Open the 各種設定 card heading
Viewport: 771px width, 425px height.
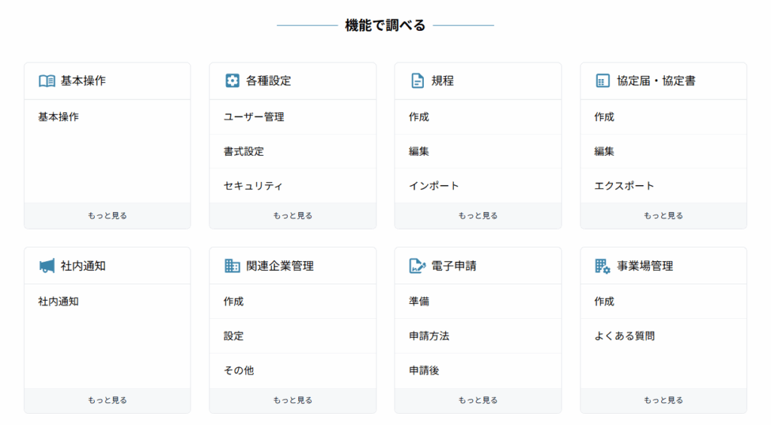point(269,80)
